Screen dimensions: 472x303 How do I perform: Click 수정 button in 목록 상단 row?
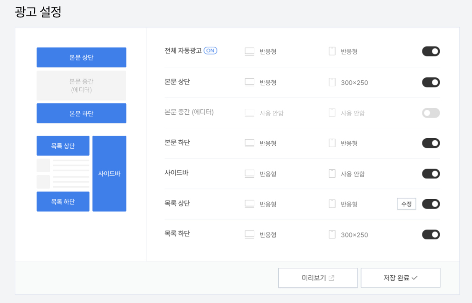pos(406,203)
